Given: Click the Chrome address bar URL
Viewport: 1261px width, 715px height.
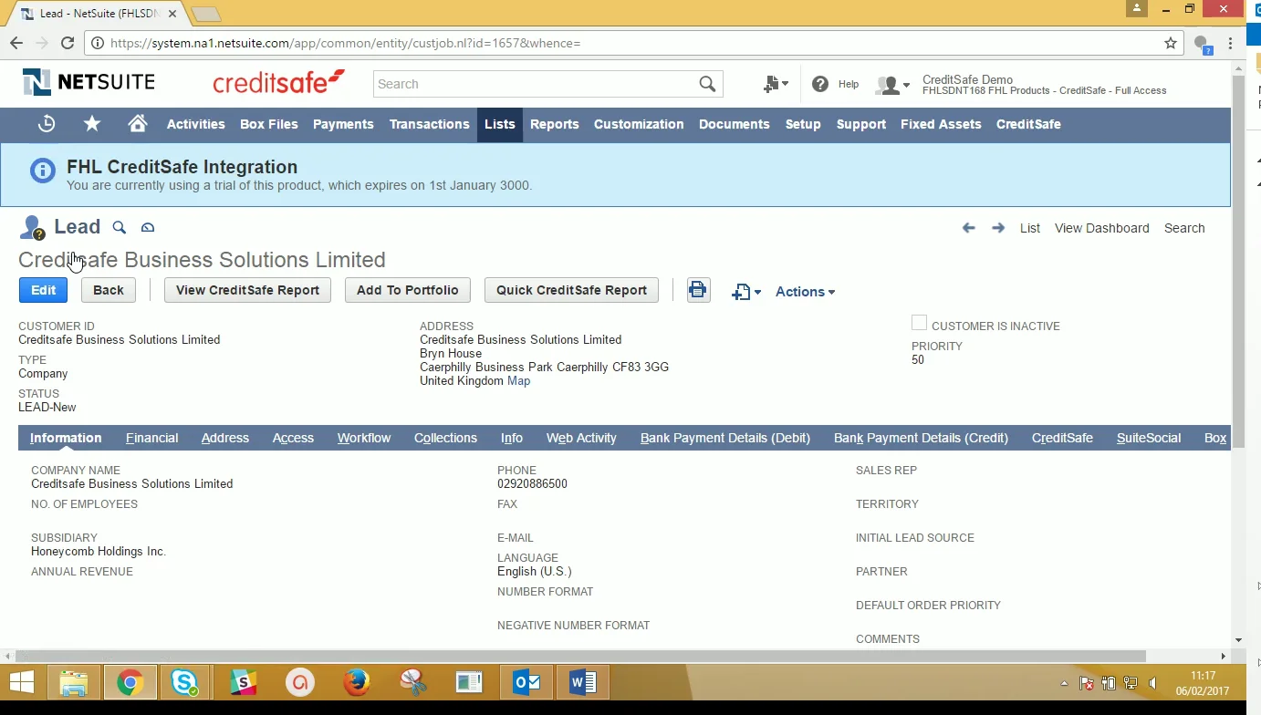Looking at the screenshot, I should tap(345, 43).
